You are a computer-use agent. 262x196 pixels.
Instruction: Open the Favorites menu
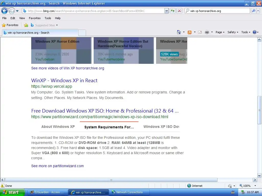(x=35, y=18)
